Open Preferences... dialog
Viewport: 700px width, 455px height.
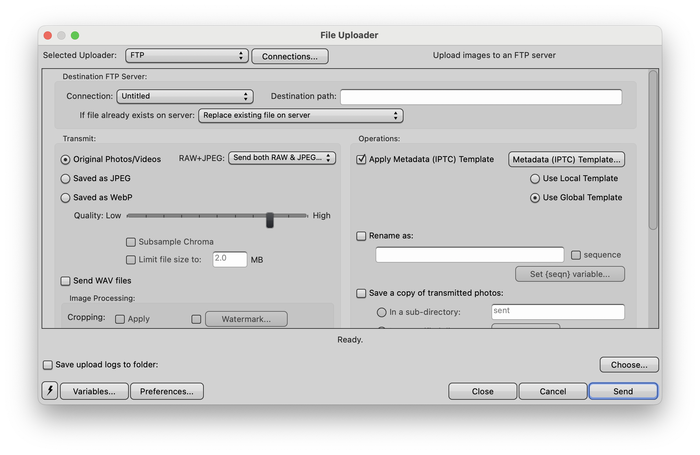pos(167,391)
